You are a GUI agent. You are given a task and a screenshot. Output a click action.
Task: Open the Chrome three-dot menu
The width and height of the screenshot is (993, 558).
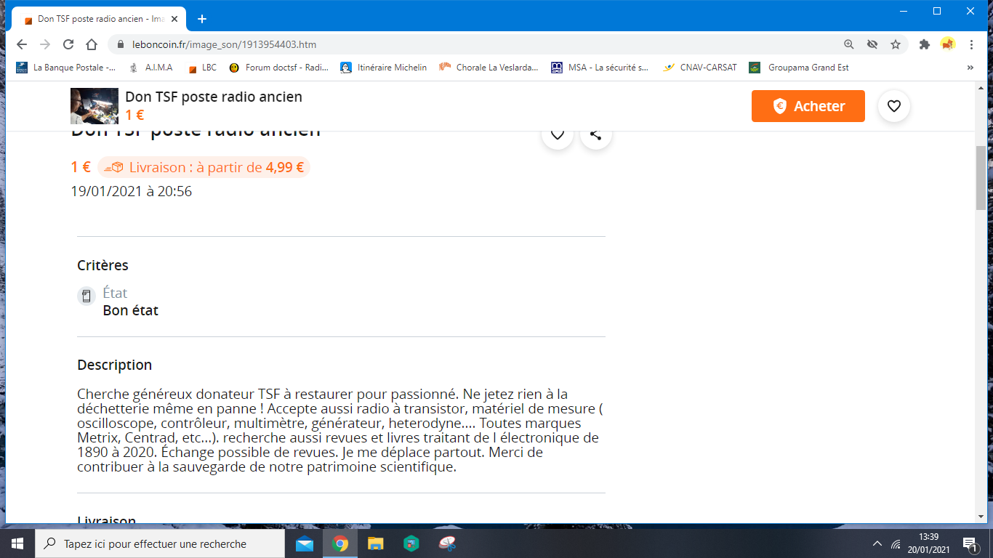coord(972,44)
